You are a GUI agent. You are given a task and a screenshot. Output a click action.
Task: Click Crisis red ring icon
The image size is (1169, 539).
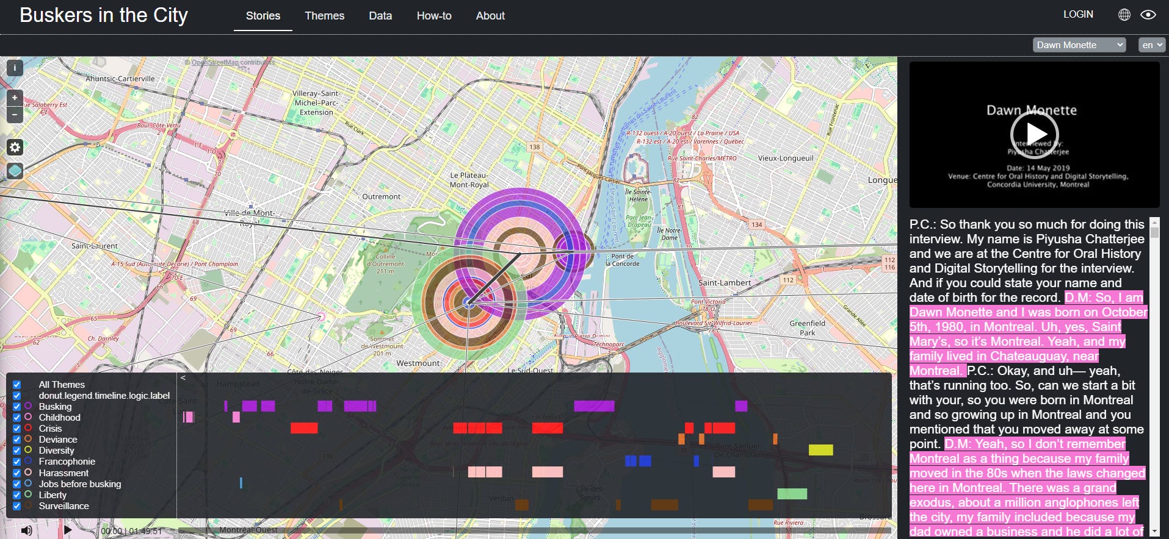pos(28,428)
